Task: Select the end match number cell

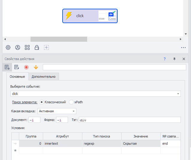Action: [x=171, y=143]
